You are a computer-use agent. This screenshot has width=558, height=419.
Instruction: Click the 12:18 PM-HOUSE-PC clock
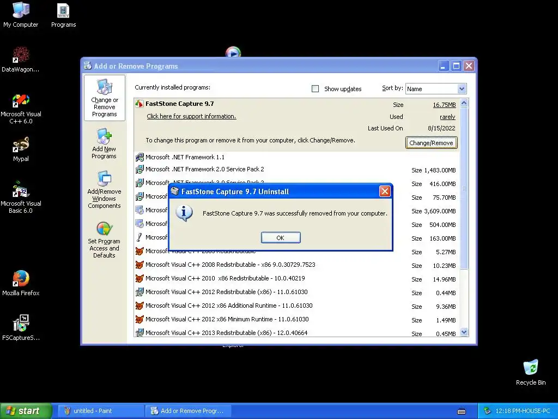pos(523,411)
